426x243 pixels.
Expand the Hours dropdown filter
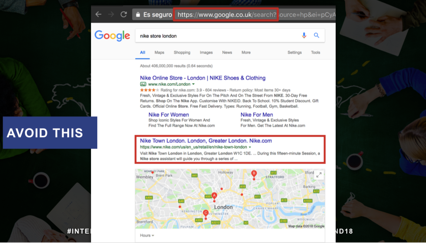click(147, 235)
